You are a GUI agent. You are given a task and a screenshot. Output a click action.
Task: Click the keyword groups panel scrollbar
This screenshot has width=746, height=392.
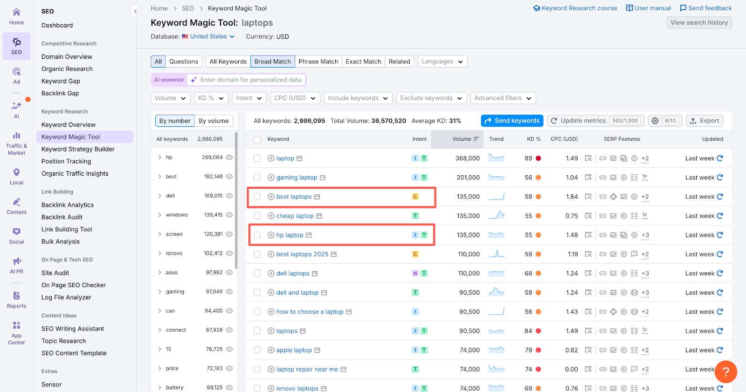(236, 200)
